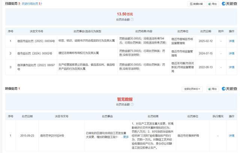View 详情 for the 2022-08-13 penalty
The image size is (240, 153).
pyautogui.click(x=231, y=67)
